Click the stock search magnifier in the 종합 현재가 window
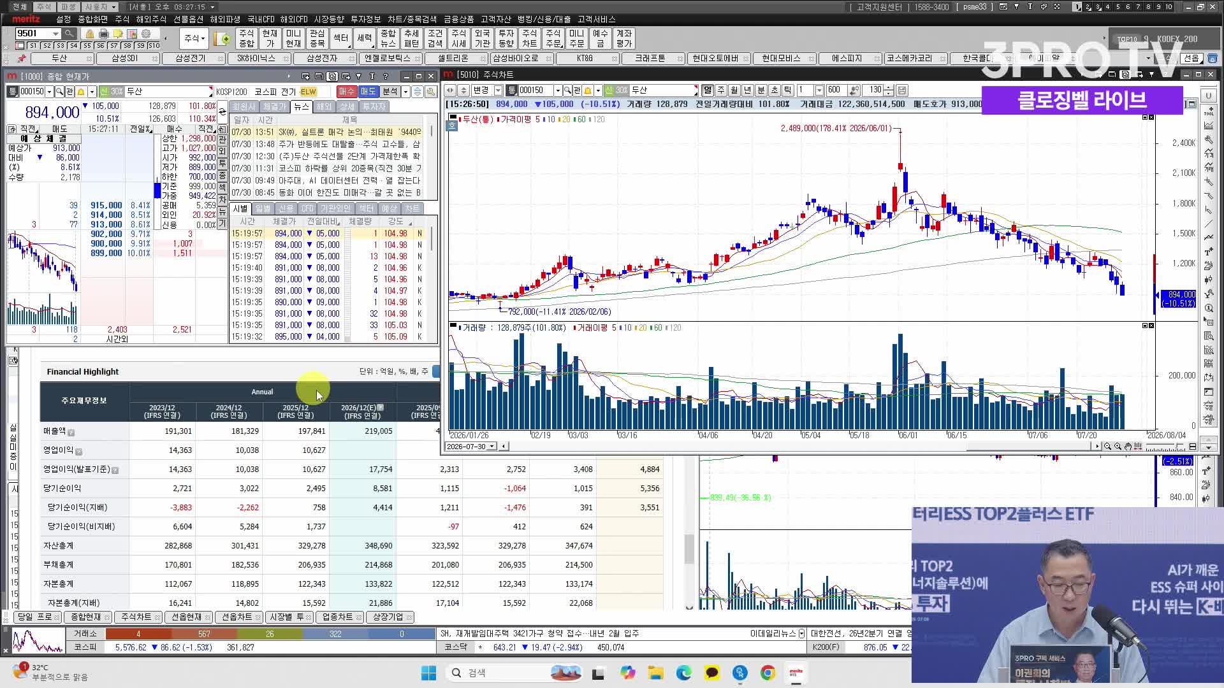This screenshot has height=688, width=1224. [x=59, y=92]
